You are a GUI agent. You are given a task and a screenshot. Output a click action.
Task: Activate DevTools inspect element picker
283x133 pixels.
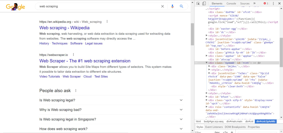(x=198, y=3)
